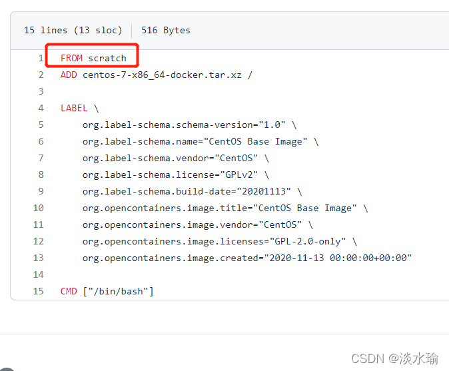Select line number 3
This screenshot has height=371, width=449.
point(41,91)
